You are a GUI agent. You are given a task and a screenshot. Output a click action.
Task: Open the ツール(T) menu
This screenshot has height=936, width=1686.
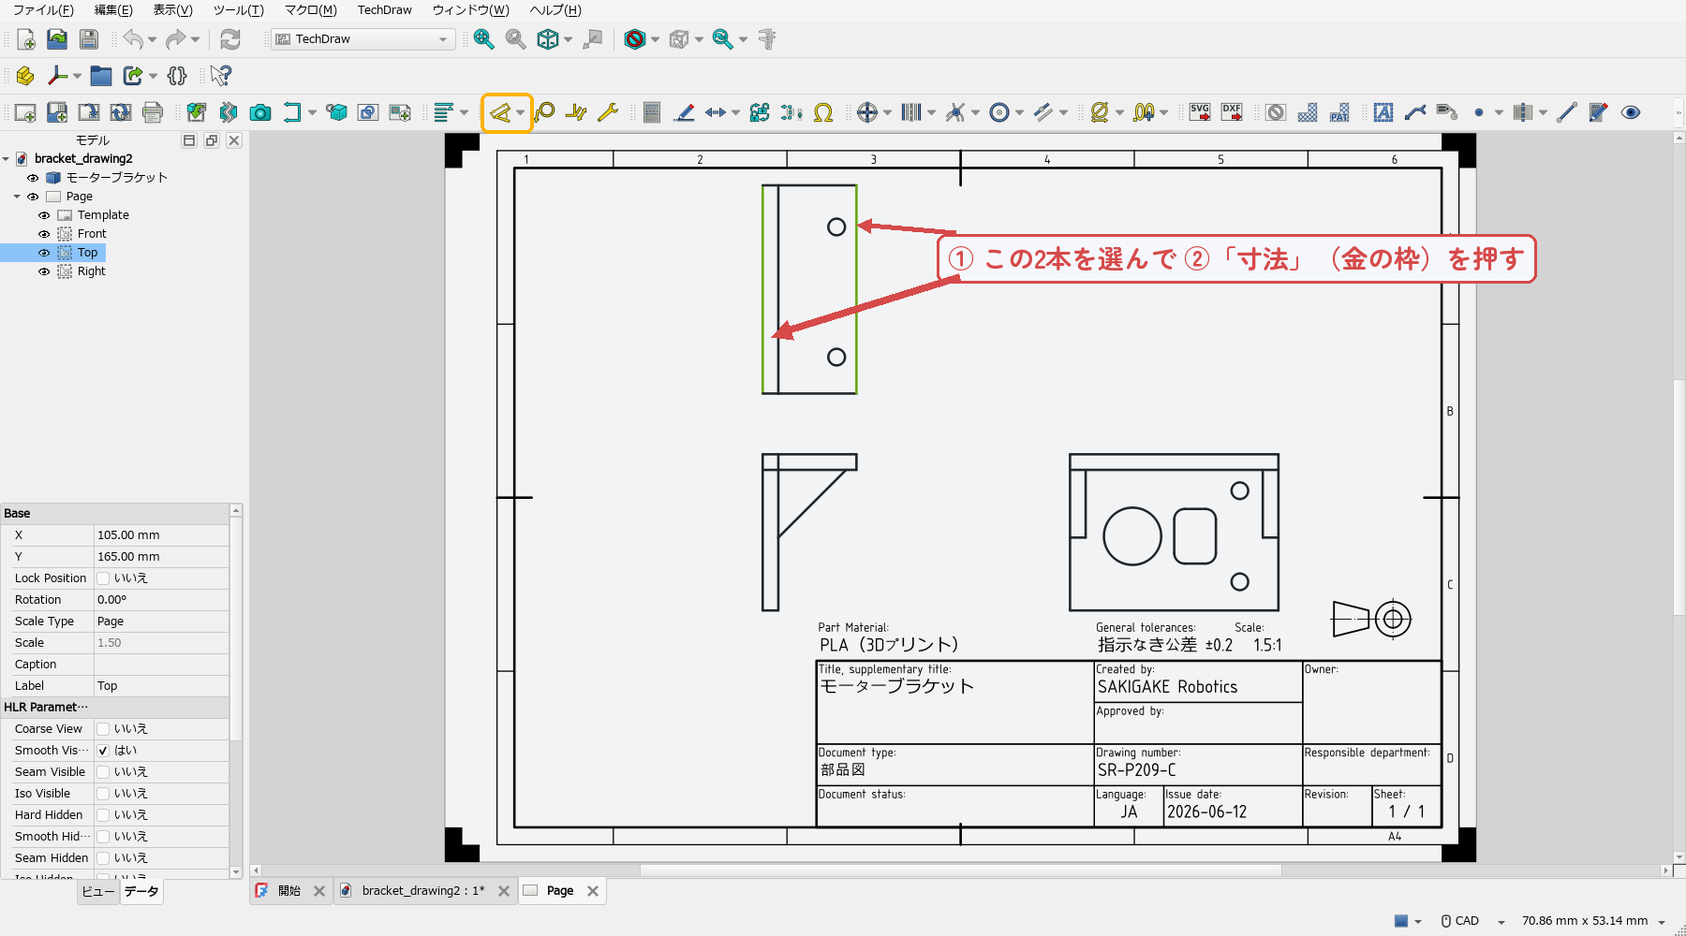(238, 10)
